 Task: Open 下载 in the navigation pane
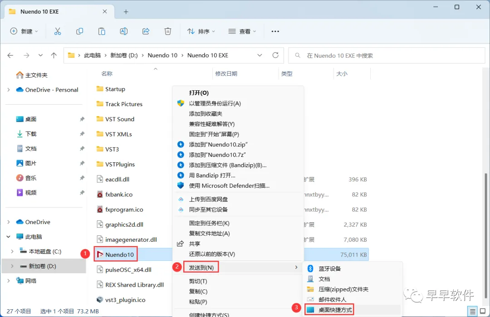click(26, 134)
